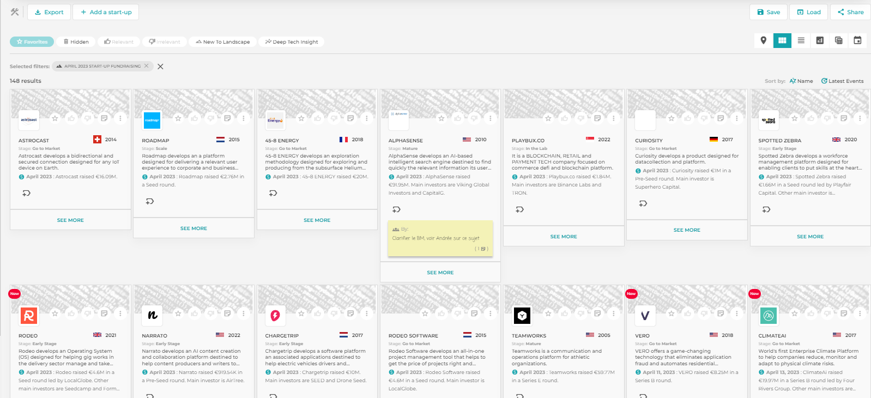Screen dimensions: 871x398
Task: Toggle the Hidden filter chip
Action: pyautogui.click(x=76, y=41)
